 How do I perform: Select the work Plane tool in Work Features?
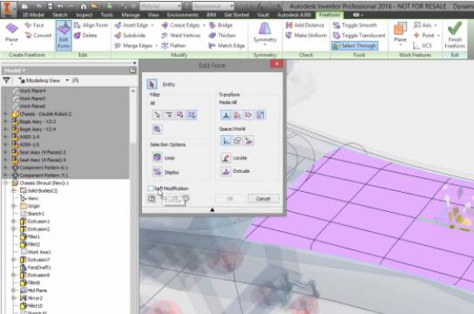click(x=400, y=33)
